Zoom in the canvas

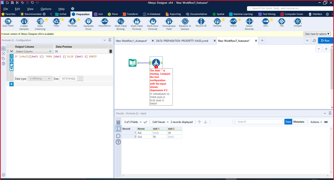click(326, 49)
